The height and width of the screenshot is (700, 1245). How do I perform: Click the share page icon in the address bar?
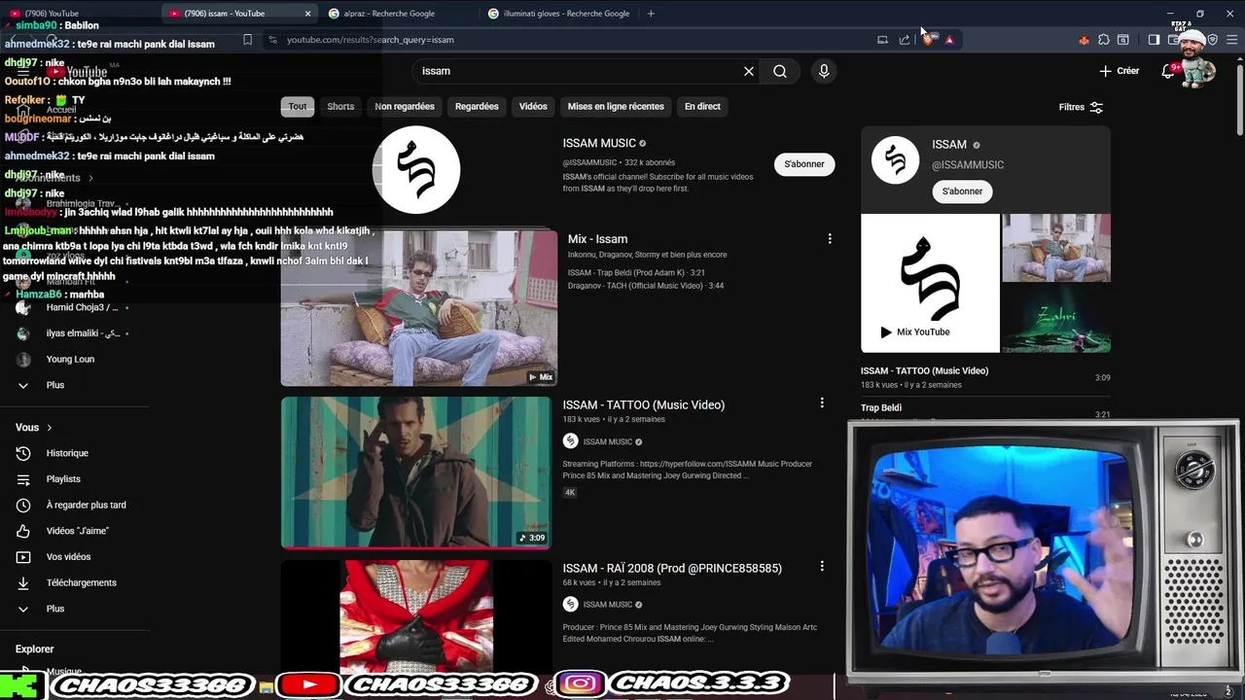click(x=905, y=40)
